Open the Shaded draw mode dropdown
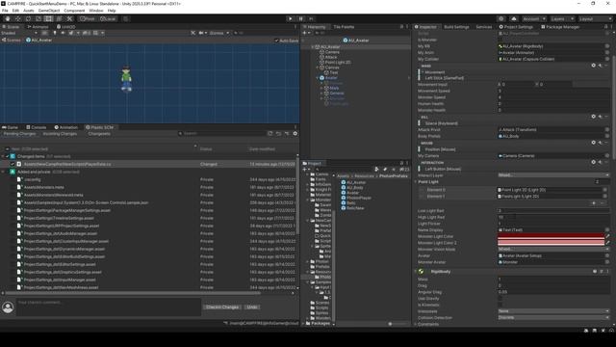 point(19,33)
